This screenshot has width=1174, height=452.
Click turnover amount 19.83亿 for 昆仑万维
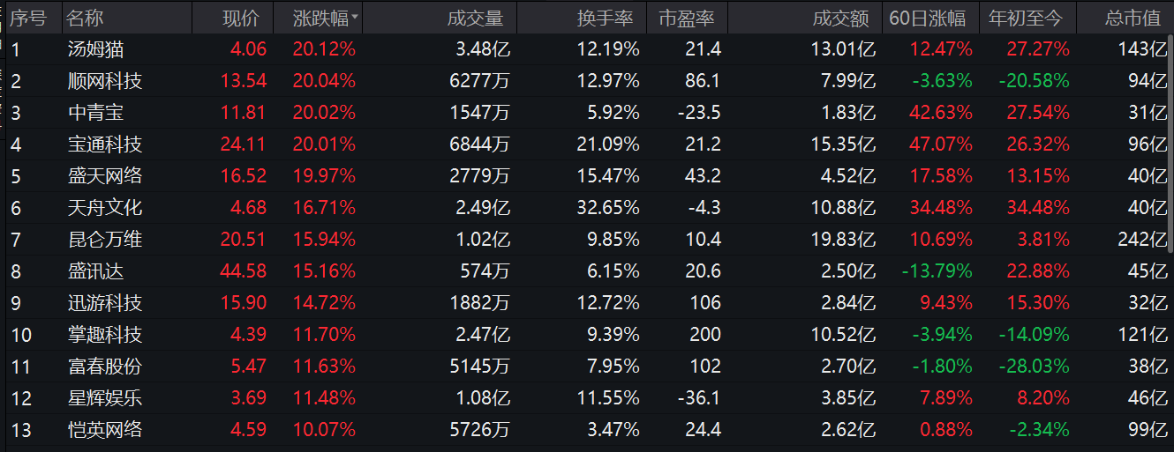tap(843, 240)
